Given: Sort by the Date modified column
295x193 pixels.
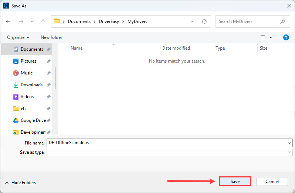Looking at the screenshot, I should click(176, 48).
